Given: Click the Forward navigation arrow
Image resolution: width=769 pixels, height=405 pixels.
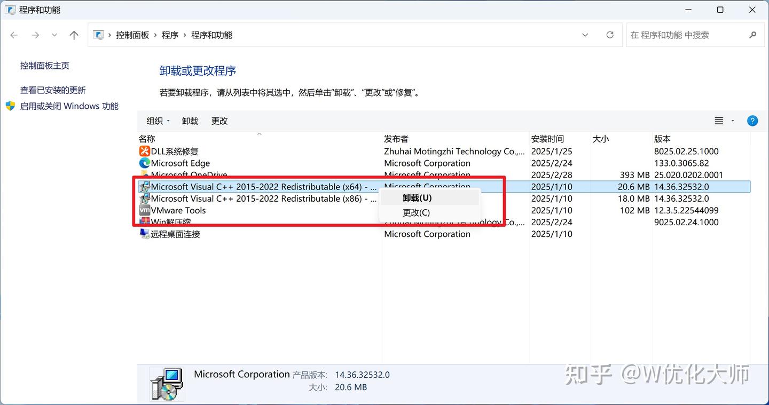Looking at the screenshot, I should point(35,35).
